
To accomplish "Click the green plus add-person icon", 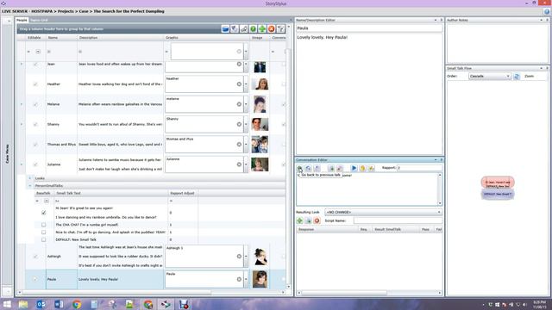I will [x=262, y=28].
